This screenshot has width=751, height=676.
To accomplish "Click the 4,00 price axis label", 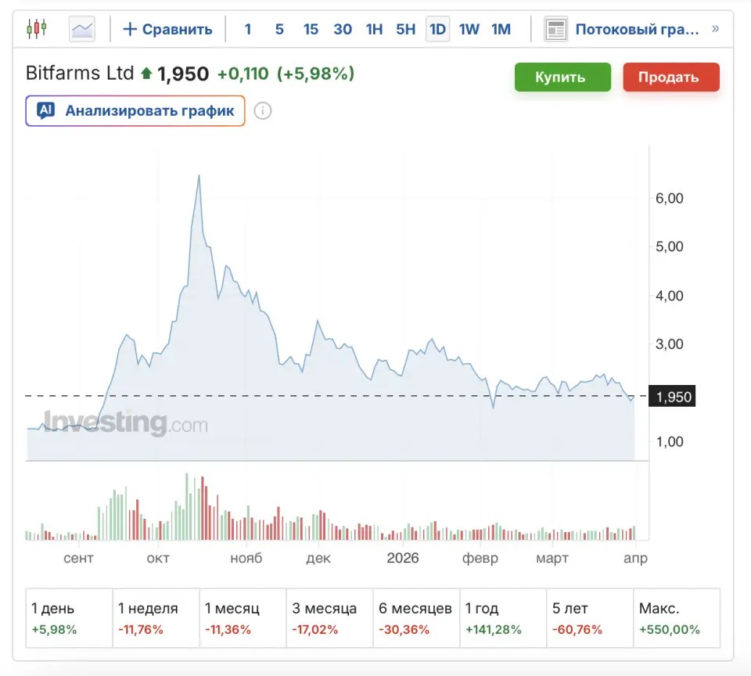I will click(669, 296).
